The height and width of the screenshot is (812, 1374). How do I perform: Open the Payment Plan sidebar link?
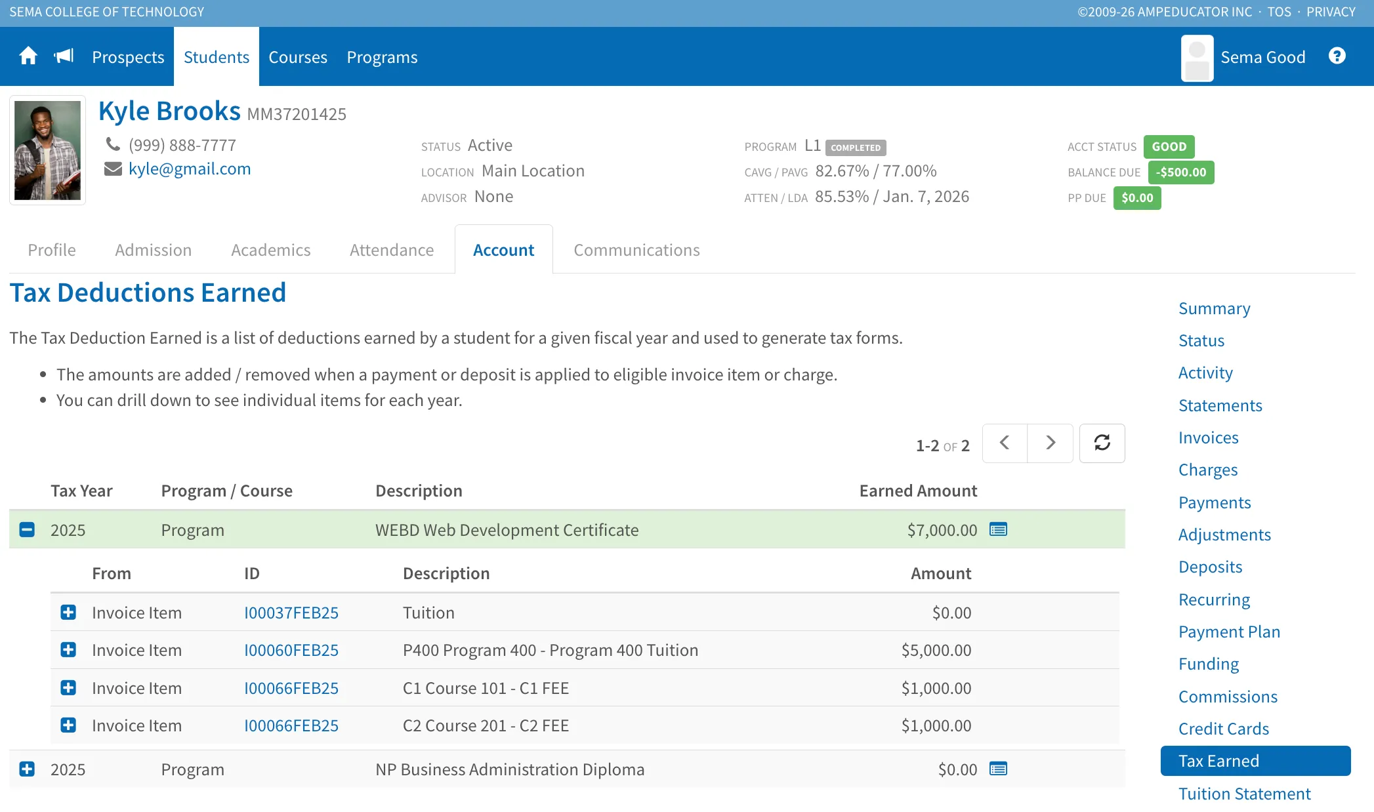[1229, 632]
